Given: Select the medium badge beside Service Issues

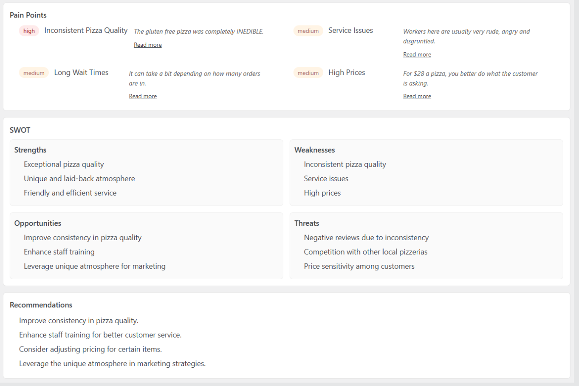Looking at the screenshot, I should point(308,31).
